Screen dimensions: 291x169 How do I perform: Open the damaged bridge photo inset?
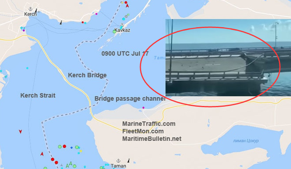228,58
